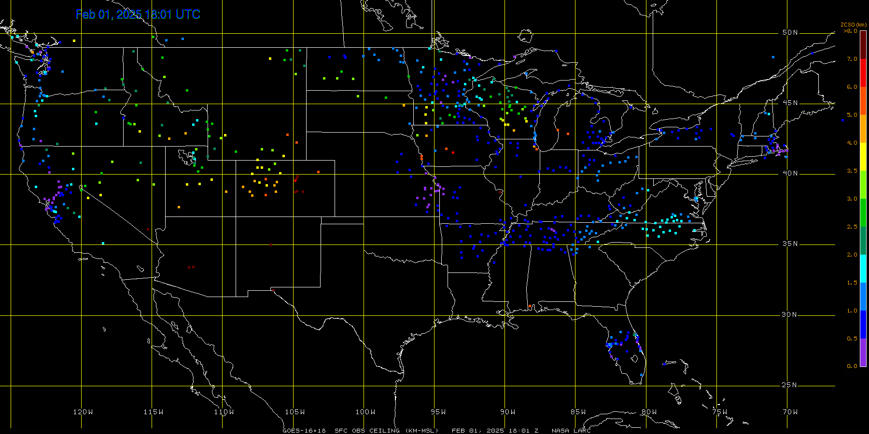This screenshot has width=869, height=434.
Task: Select the dark maroon legend swatch above 7.0
Action: coord(863,45)
